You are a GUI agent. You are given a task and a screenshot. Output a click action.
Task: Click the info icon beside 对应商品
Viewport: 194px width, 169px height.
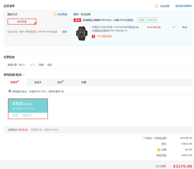[55, 14]
